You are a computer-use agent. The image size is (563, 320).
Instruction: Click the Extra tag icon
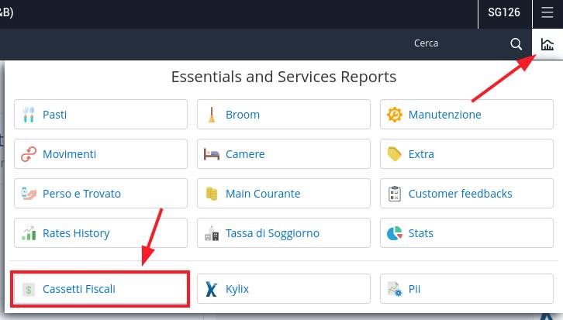[394, 154]
